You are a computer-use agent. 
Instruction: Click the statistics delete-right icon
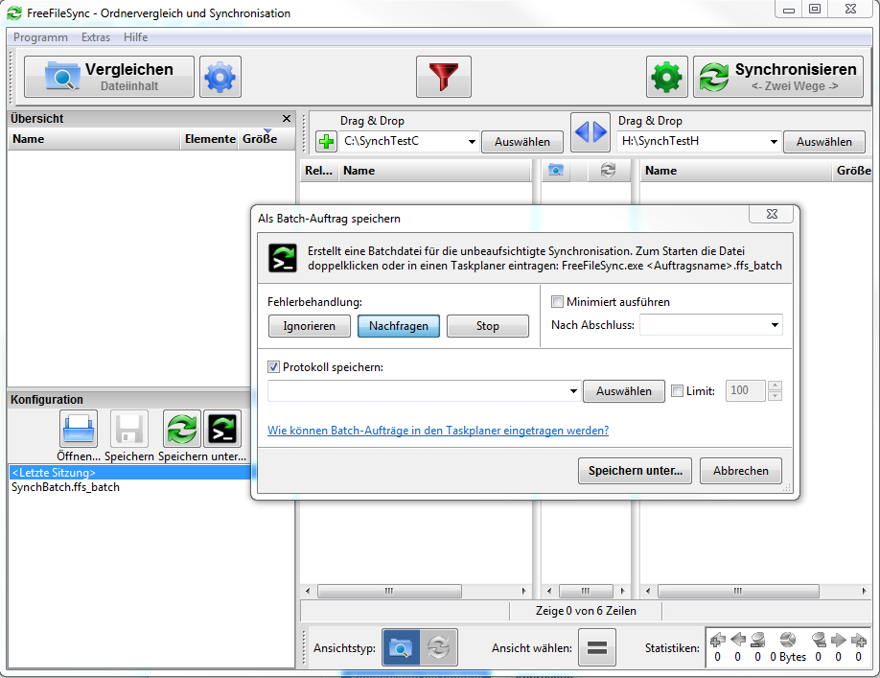[819, 640]
